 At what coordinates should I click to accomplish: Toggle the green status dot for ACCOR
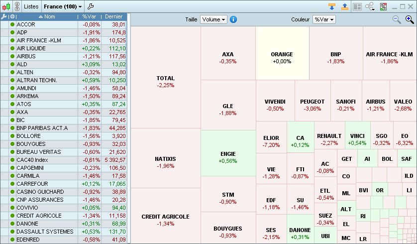point(12,24)
